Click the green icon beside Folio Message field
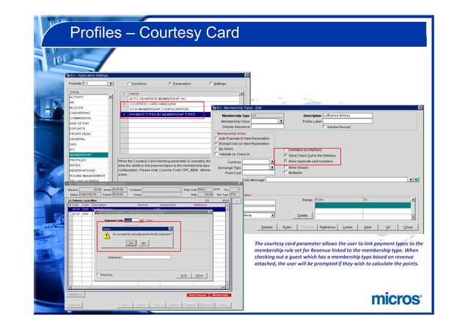This screenshot has width=468, height=330. click(417, 179)
